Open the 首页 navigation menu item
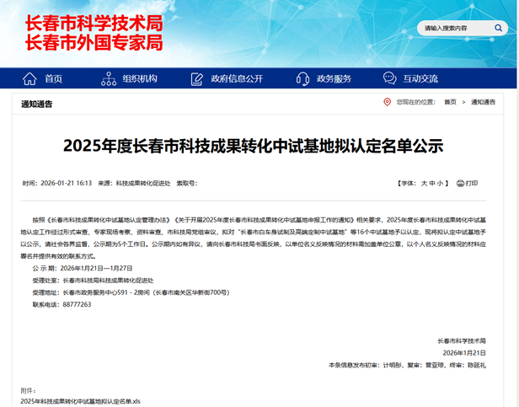 [x=53, y=78]
